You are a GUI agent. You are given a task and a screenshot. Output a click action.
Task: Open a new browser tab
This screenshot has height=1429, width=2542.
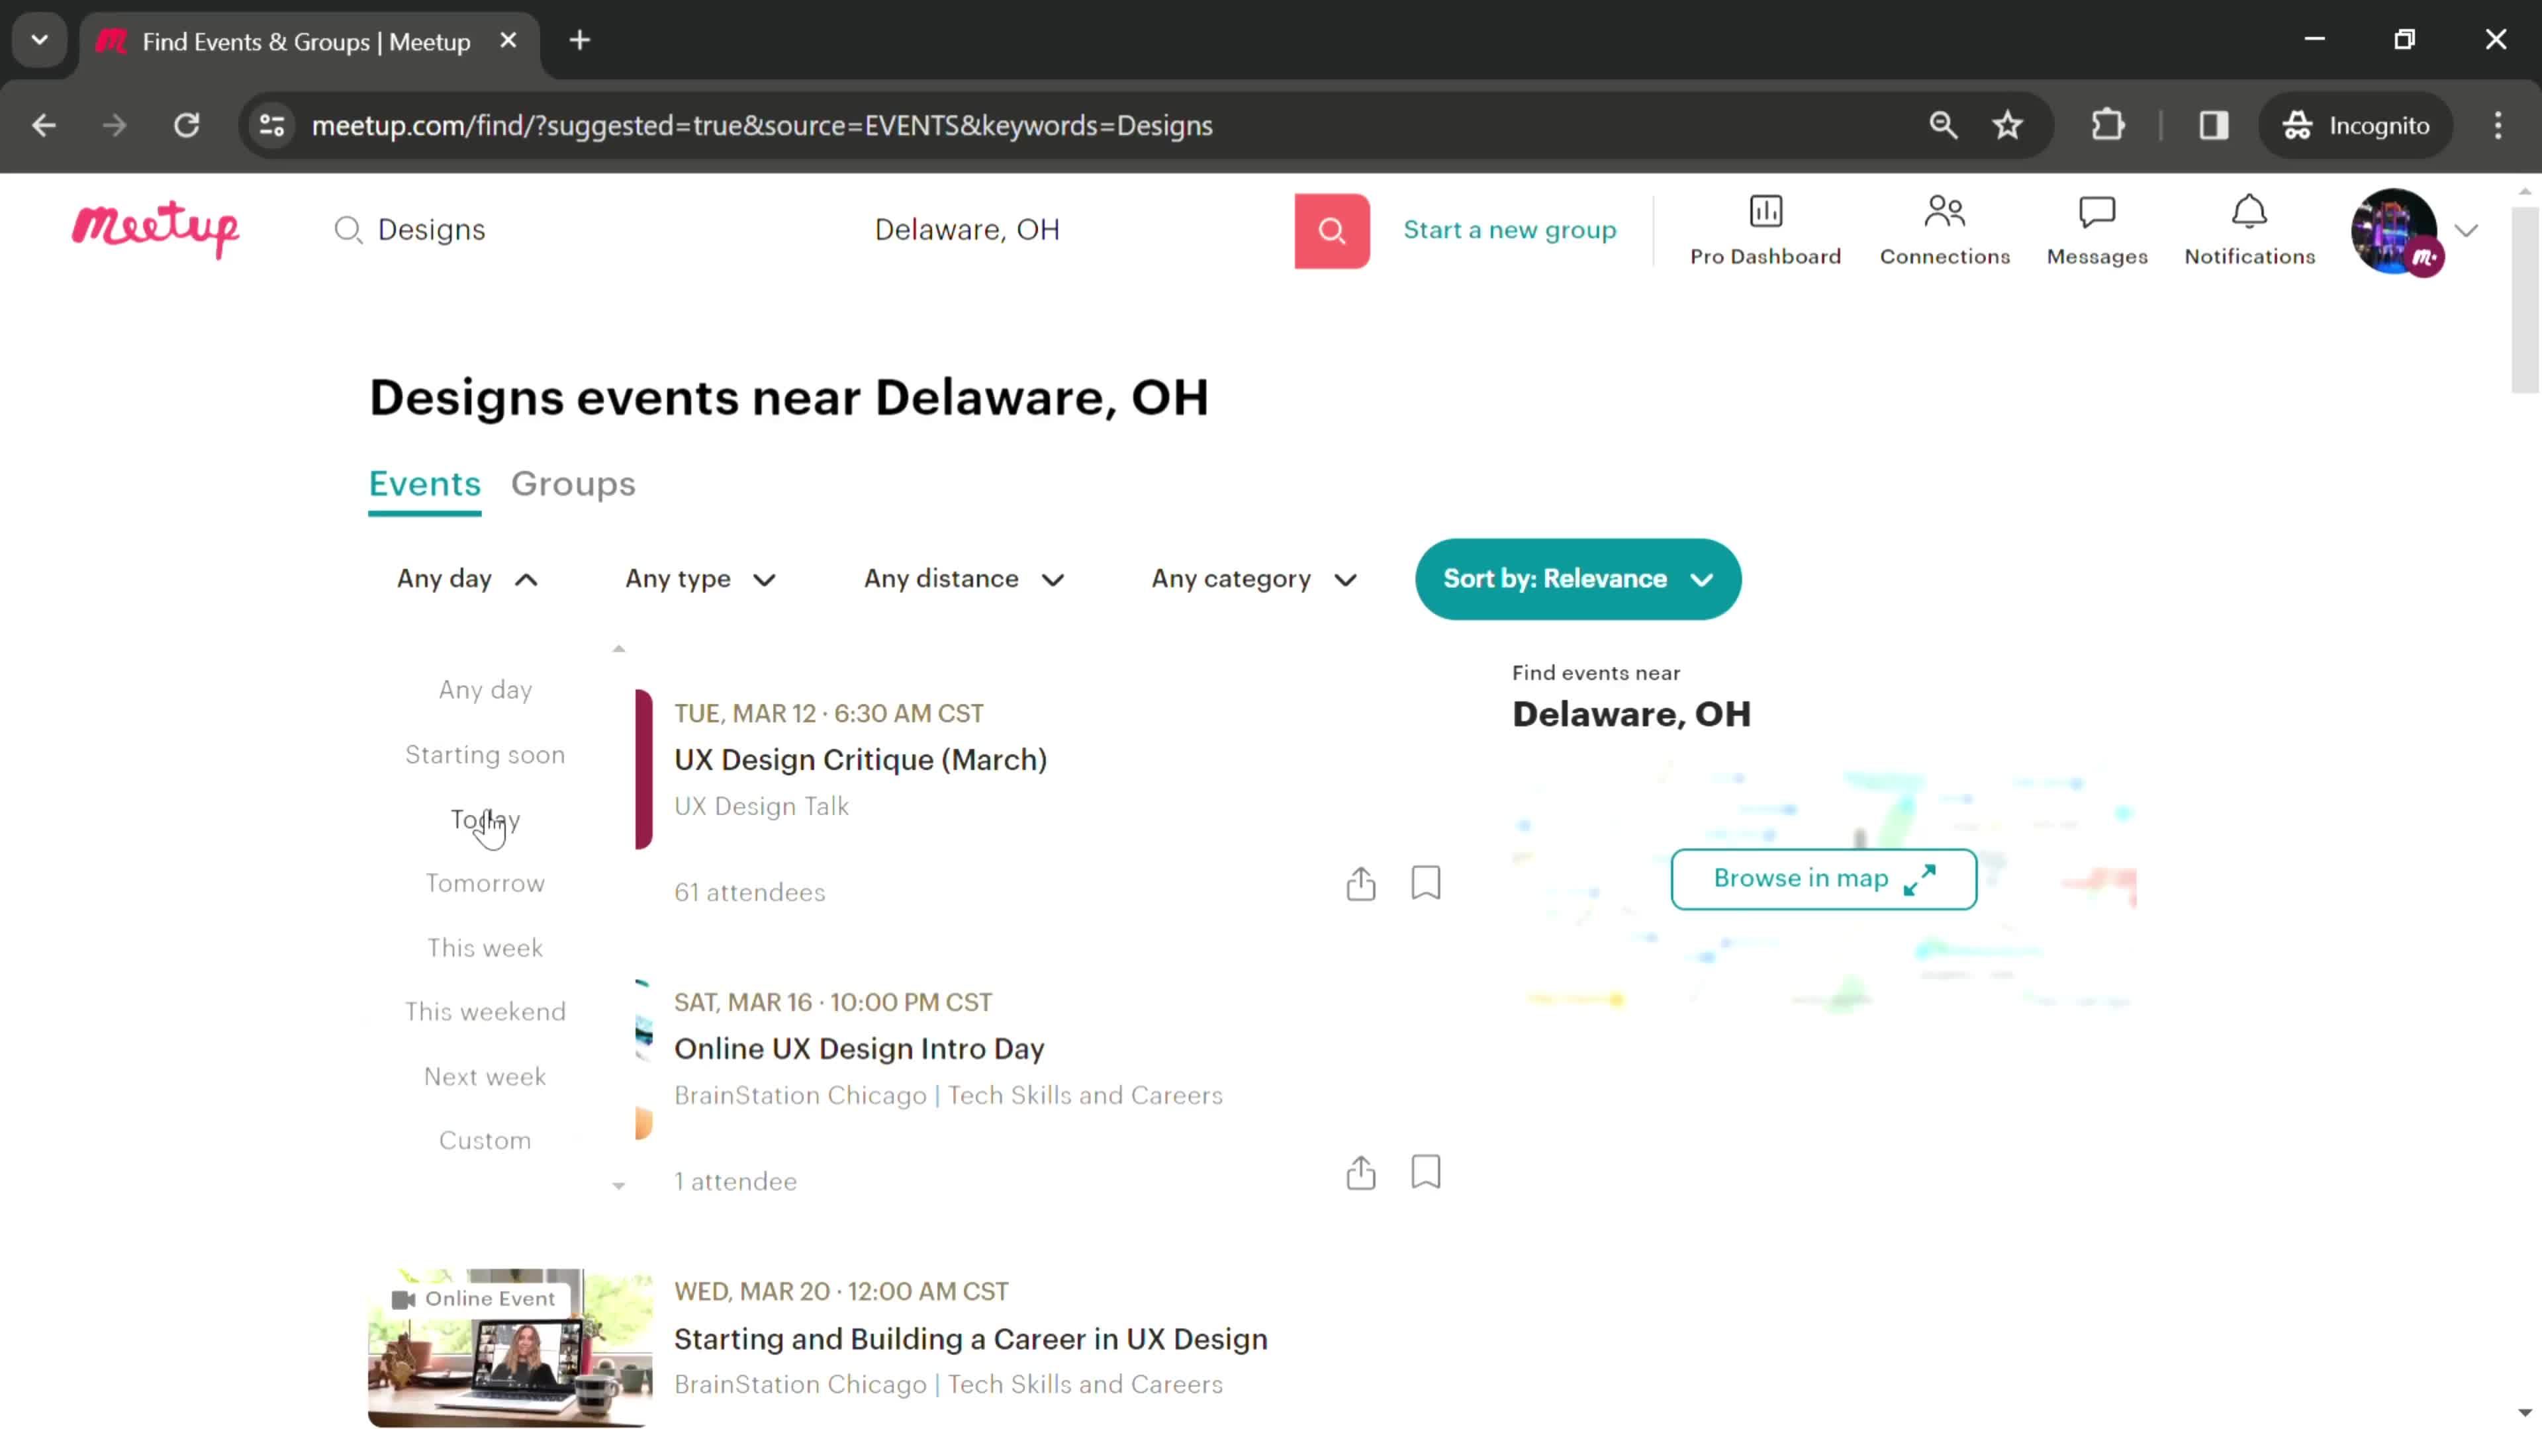click(x=579, y=40)
